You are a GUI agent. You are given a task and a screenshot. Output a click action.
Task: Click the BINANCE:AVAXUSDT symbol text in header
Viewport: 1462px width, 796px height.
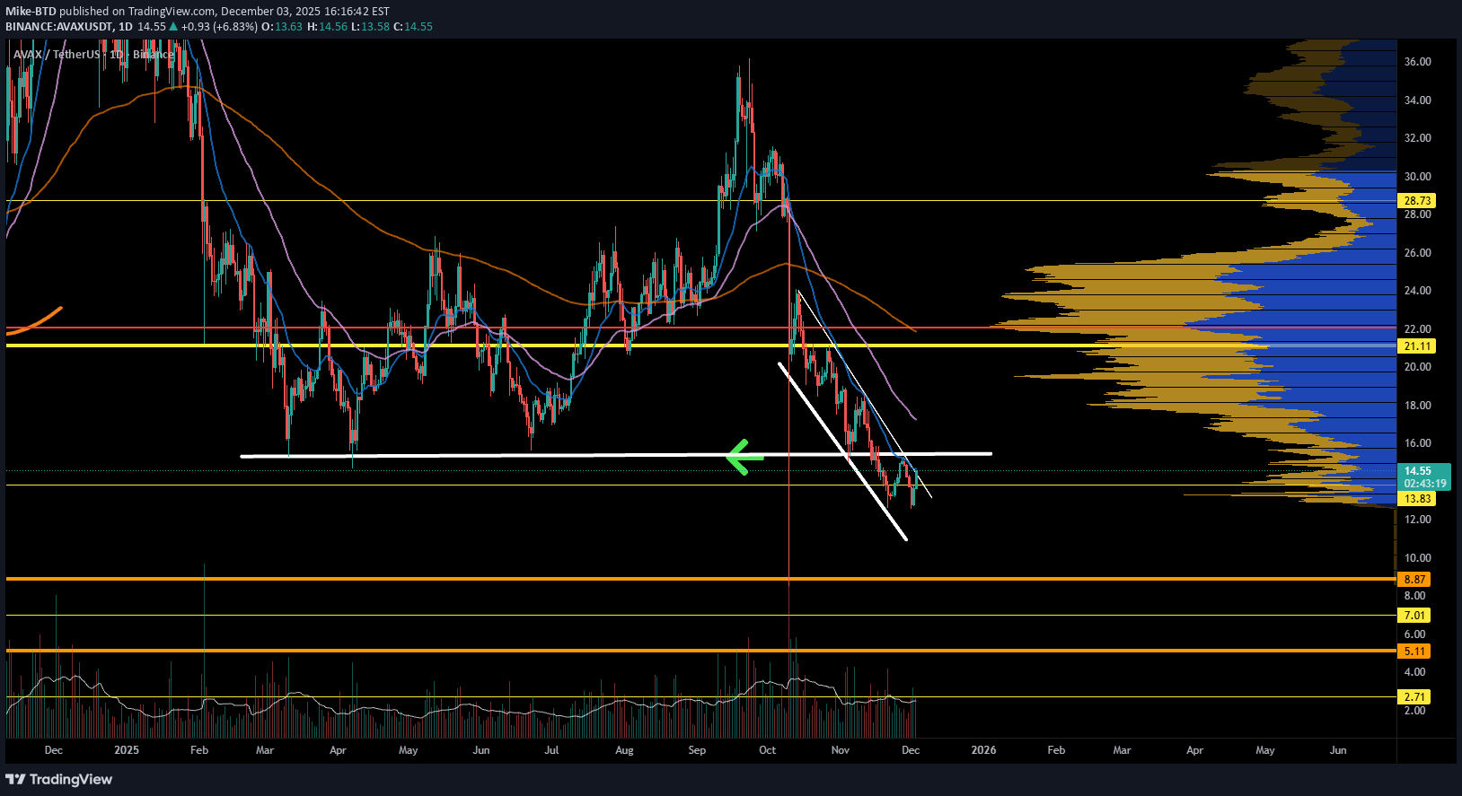pos(59,27)
